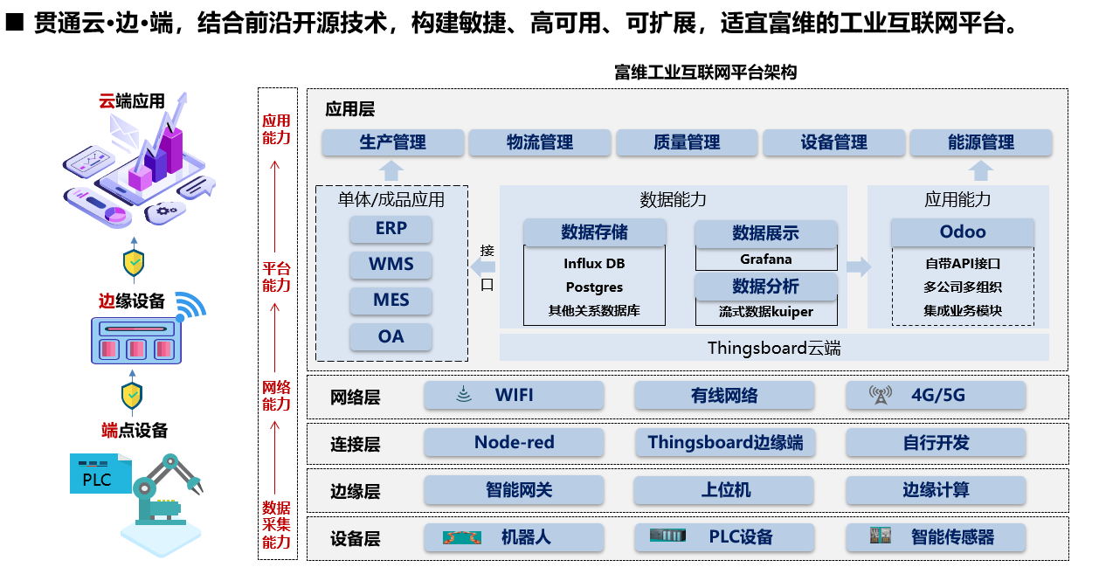The width and height of the screenshot is (1099, 574).
Task: Click the robot icon in 设备层 row
Action: click(x=462, y=537)
